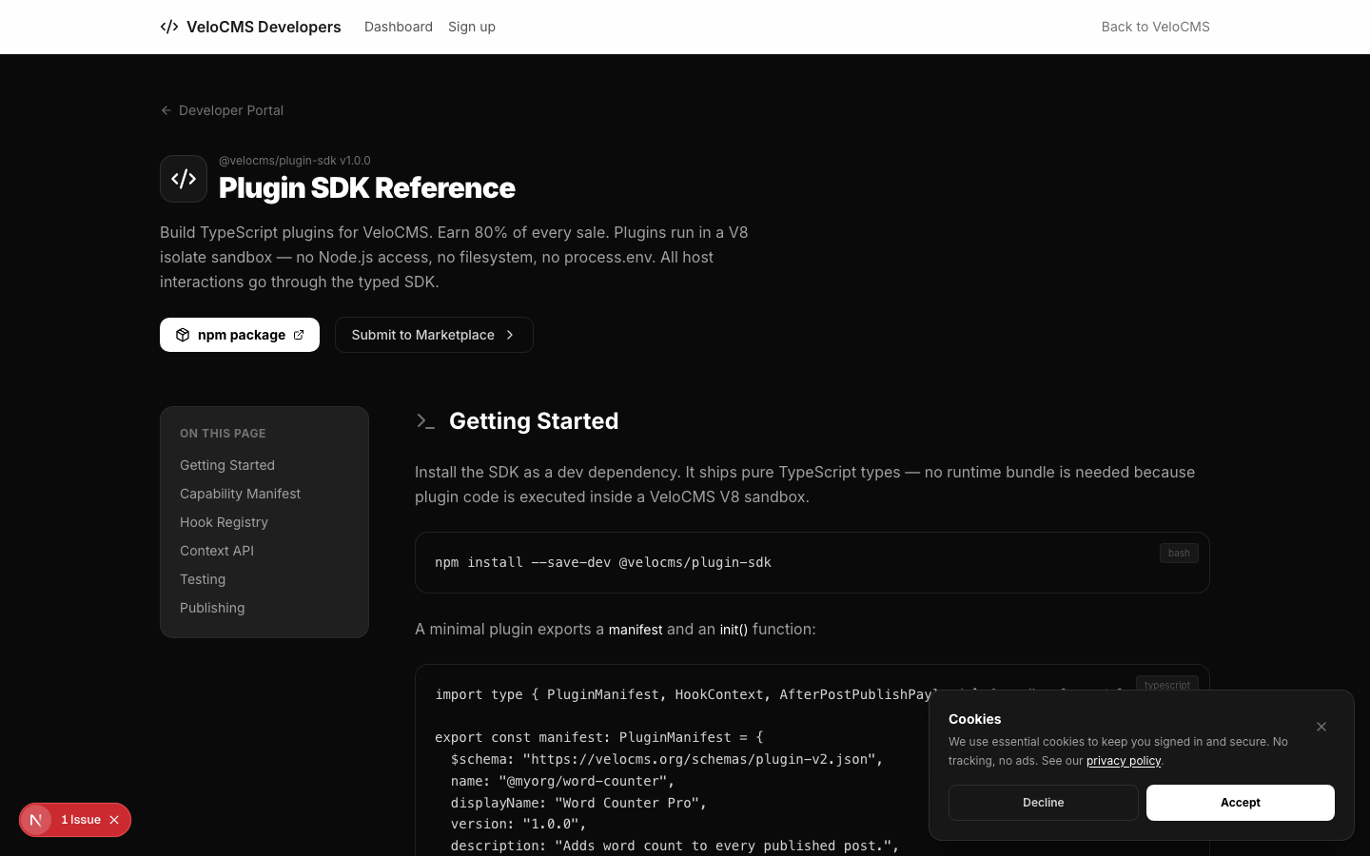The height and width of the screenshot is (856, 1370).
Task: Click the chevron on Submit to Marketplace
Action: pos(510,335)
